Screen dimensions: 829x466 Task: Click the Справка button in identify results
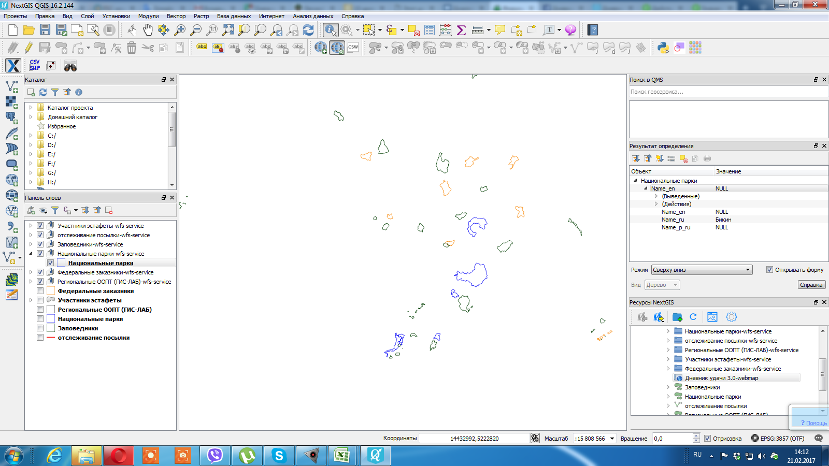(x=811, y=285)
